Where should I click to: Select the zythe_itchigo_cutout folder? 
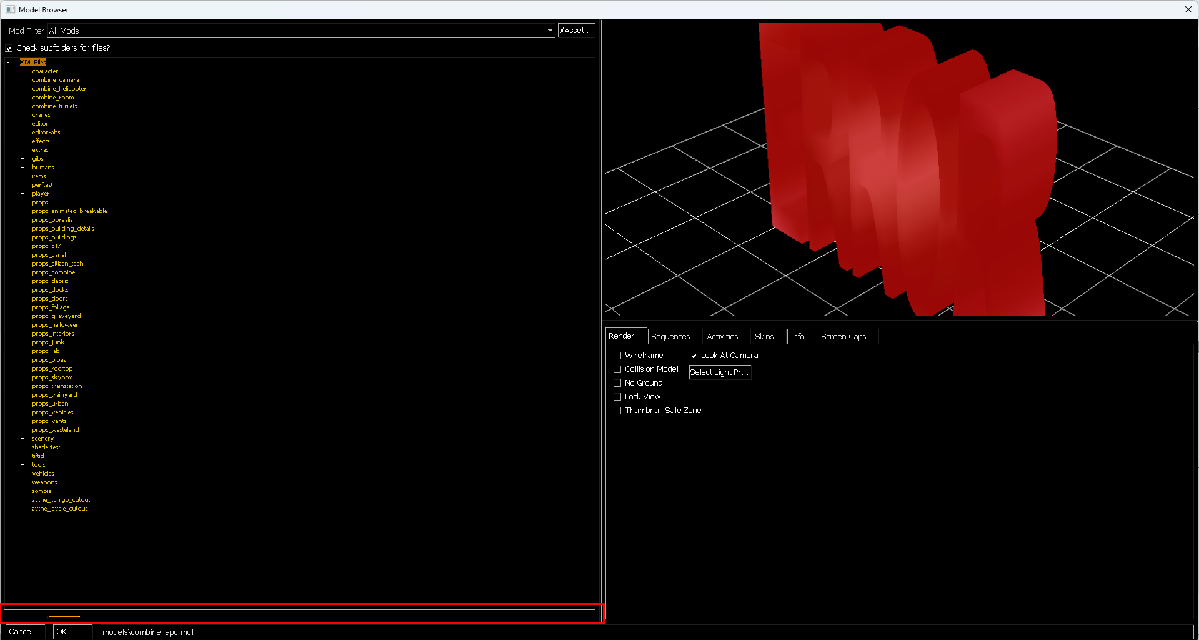tap(61, 500)
